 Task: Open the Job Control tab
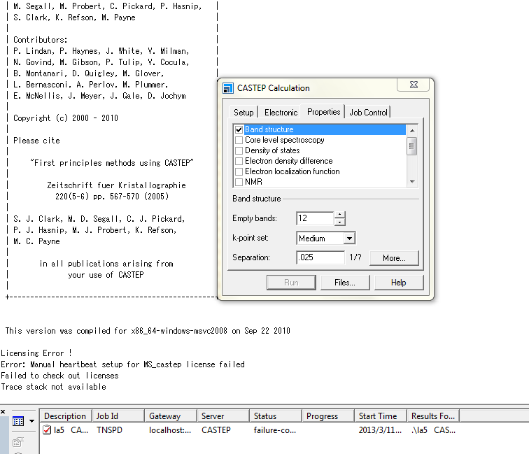click(x=368, y=113)
